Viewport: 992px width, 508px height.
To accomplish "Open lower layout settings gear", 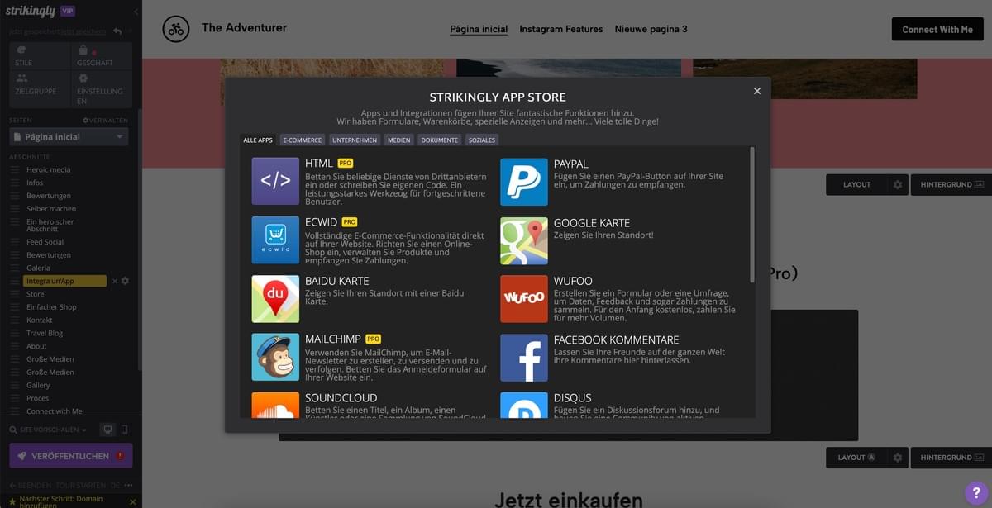I will click(898, 457).
